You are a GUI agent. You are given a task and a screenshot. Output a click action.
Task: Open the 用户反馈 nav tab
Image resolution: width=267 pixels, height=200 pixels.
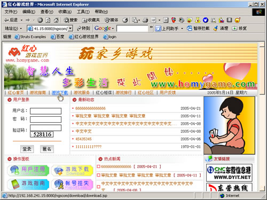pos(168,93)
